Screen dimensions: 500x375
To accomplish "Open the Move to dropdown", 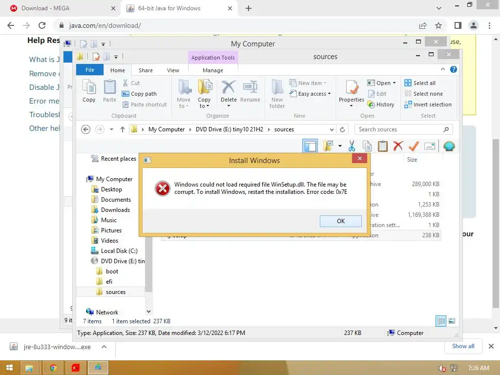I will point(184,94).
